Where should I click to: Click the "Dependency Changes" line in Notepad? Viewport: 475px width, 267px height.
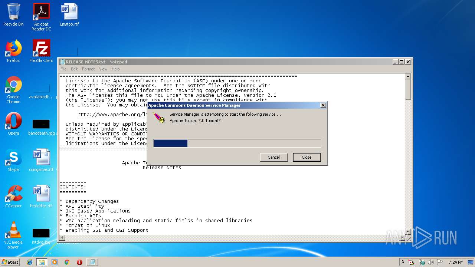[x=89, y=201]
